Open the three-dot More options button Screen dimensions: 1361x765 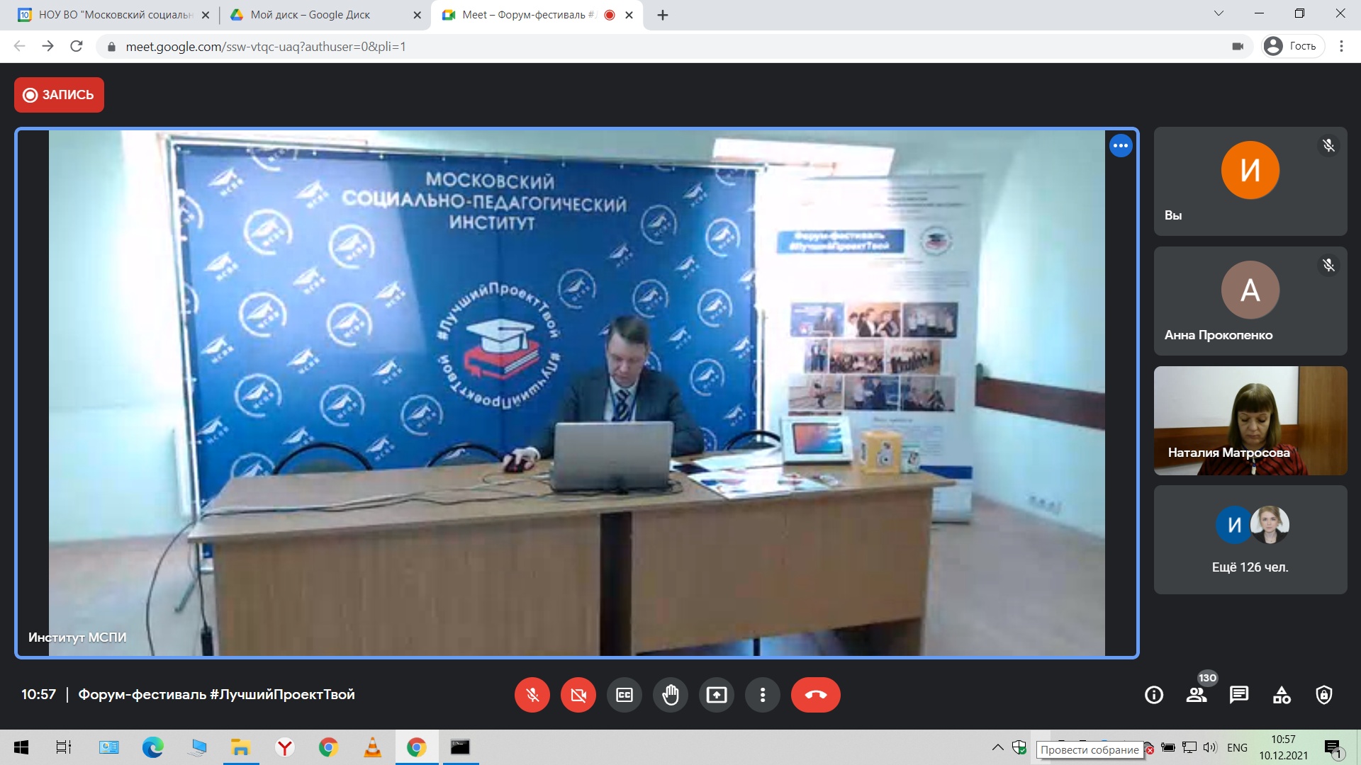pyautogui.click(x=763, y=695)
